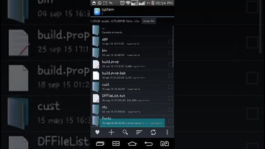Check the cust folder checkbox
The height and width of the screenshot is (149, 265).
tap(170, 87)
